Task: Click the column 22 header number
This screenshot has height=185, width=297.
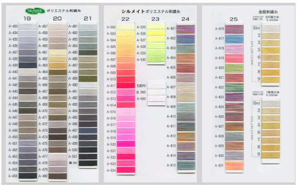Action: (125, 18)
